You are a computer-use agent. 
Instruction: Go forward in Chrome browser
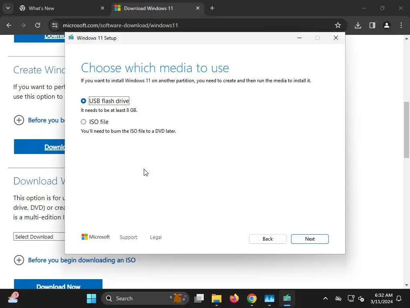coord(23,25)
